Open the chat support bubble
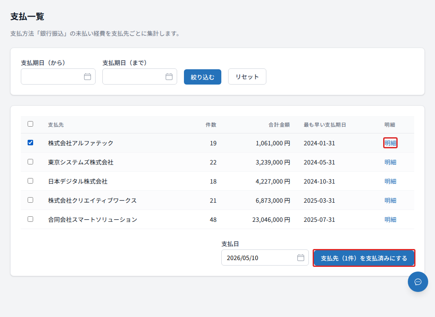 pyautogui.click(x=418, y=282)
